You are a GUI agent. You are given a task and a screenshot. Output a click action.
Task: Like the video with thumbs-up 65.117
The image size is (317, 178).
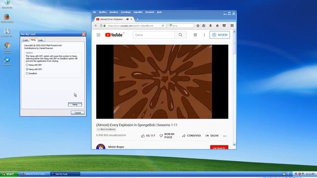coord(148,135)
